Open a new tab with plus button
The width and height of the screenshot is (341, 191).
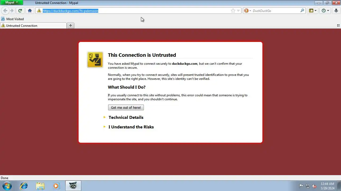click(71, 25)
